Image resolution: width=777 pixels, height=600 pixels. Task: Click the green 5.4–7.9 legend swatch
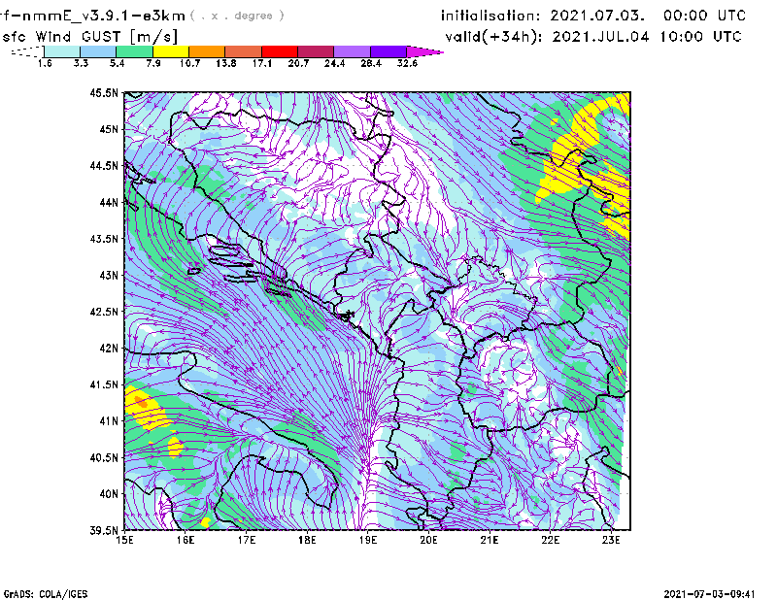pyautogui.click(x=134, y=51)
